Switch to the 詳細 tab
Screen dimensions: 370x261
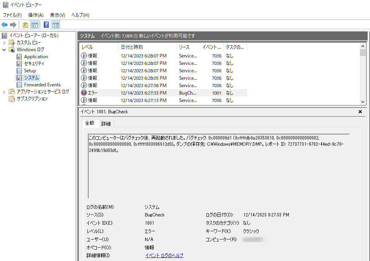coord(106,123)
